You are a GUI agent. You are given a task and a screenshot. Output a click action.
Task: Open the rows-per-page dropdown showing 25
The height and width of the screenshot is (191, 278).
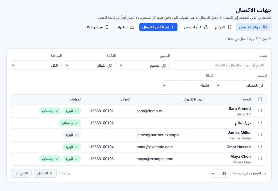(221, 173)
